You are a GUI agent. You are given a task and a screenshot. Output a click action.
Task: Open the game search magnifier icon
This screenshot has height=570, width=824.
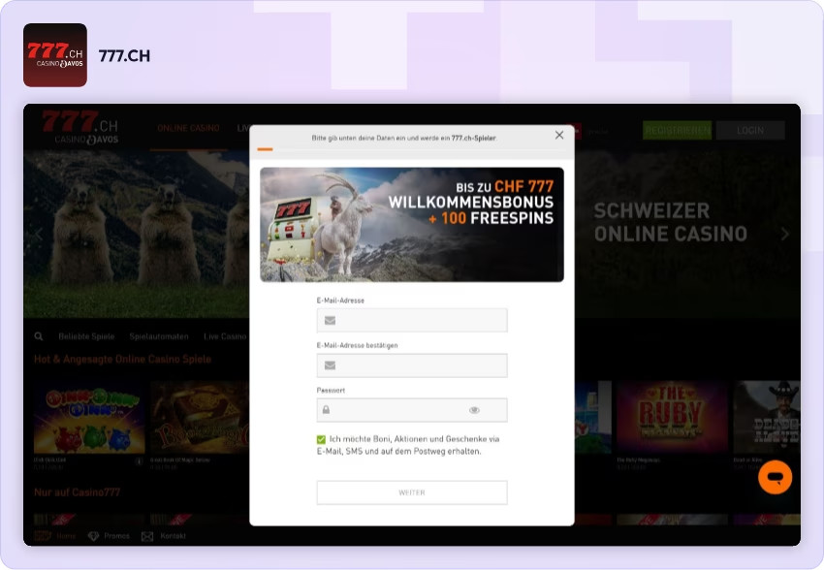tap(39, 336)
